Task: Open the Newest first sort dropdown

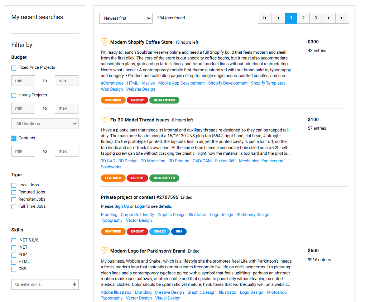Action: click(126, 18)
